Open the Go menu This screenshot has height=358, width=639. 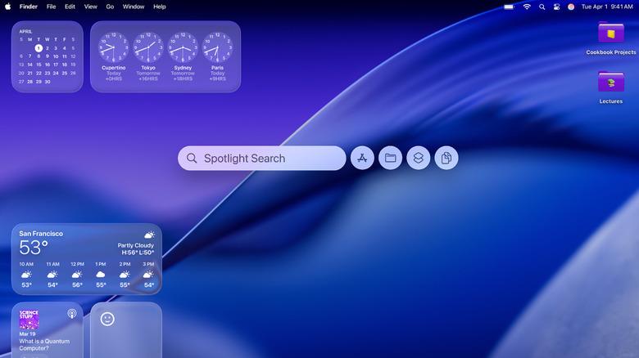click(110, 7)
